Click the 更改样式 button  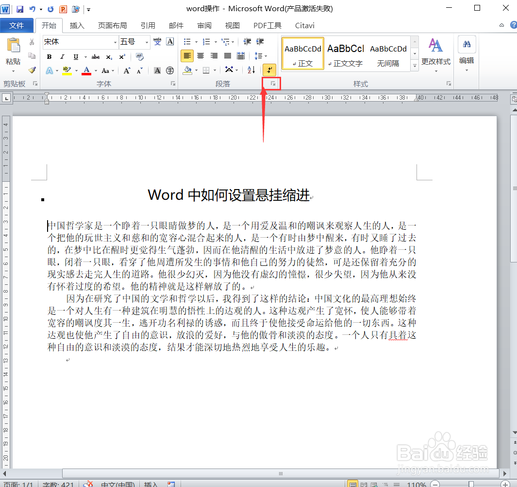436,54
